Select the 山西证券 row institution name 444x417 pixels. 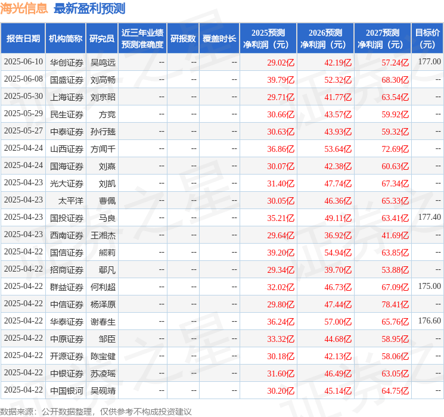point(67,149)
